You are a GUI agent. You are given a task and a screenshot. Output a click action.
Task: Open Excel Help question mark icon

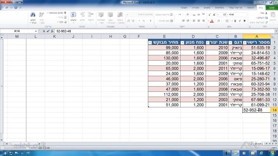16,8
